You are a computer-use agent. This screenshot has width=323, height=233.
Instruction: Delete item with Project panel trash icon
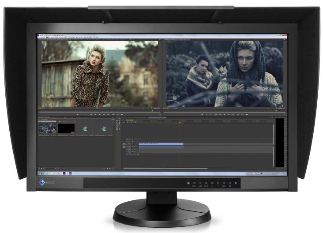click(112, 168)
